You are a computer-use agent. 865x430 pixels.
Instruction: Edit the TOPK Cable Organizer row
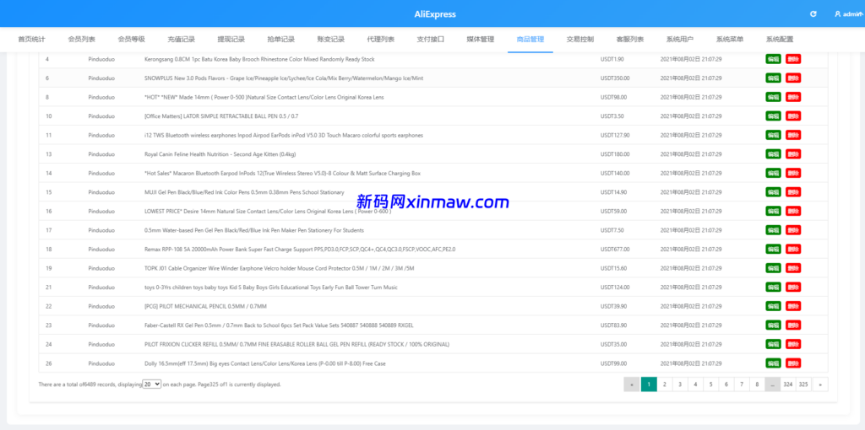774,268
